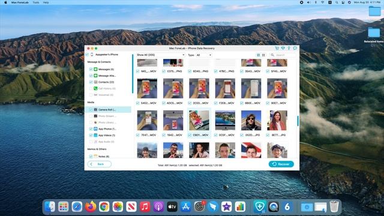Viewport: 384px width, 216px height.
Task: Launch Google Chrome from the Dock
Action: coord(104,207)
